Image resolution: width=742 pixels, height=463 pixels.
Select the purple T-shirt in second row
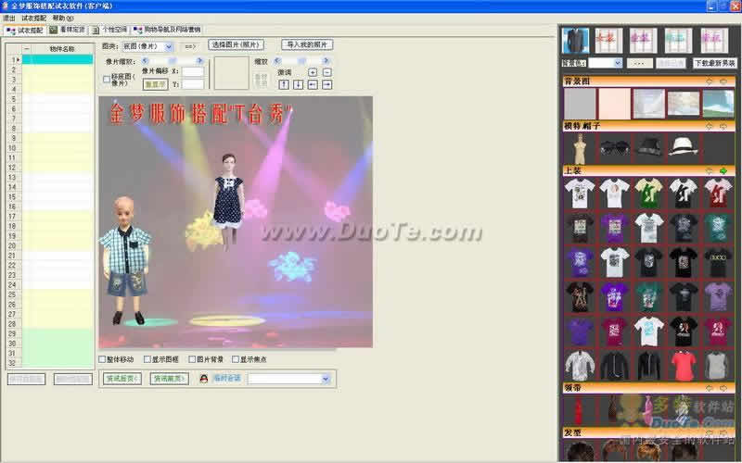[x=614, y=228]
